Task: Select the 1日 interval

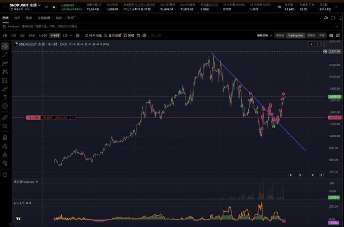Action: [x=65, y=35]
